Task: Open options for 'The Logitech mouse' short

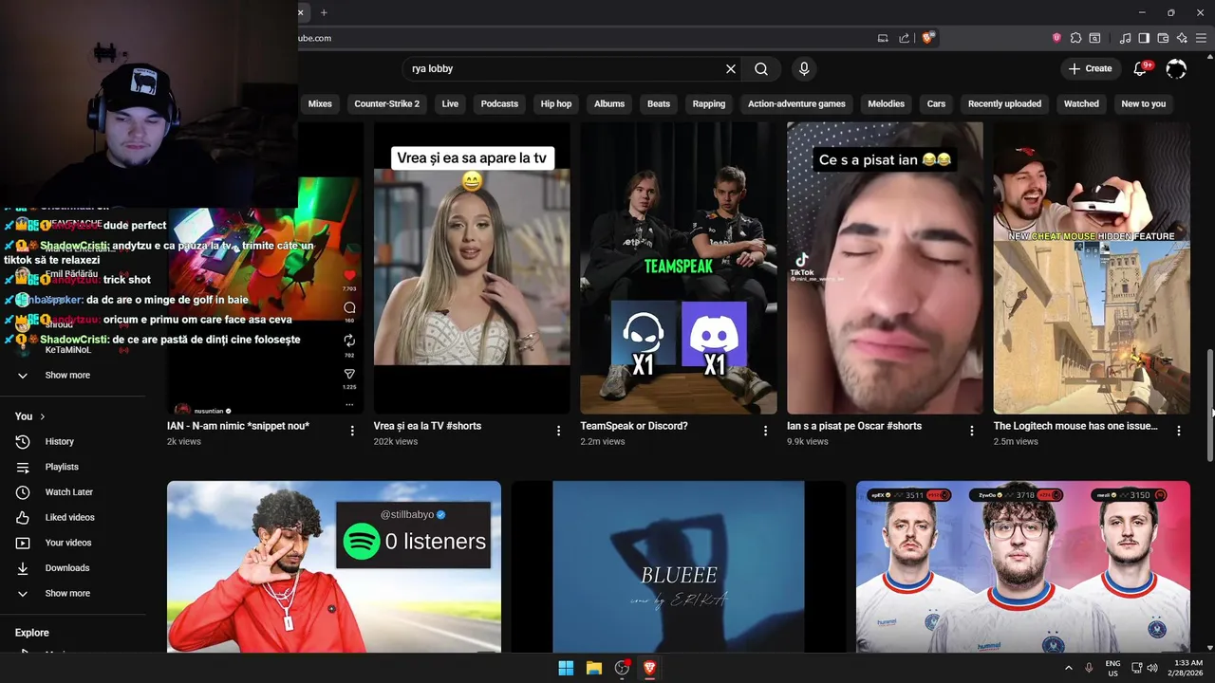Action: click(x=1179, y=431)
